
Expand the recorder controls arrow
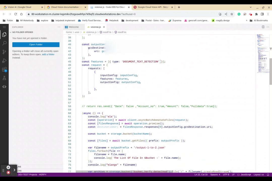(14, 170)
